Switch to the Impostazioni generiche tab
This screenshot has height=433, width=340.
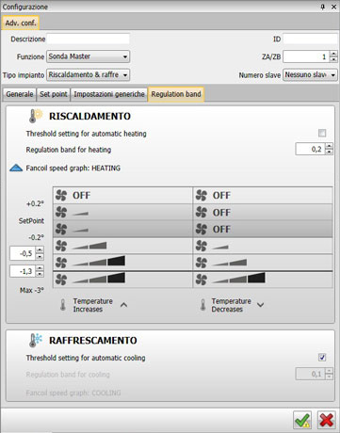[109, 94]
